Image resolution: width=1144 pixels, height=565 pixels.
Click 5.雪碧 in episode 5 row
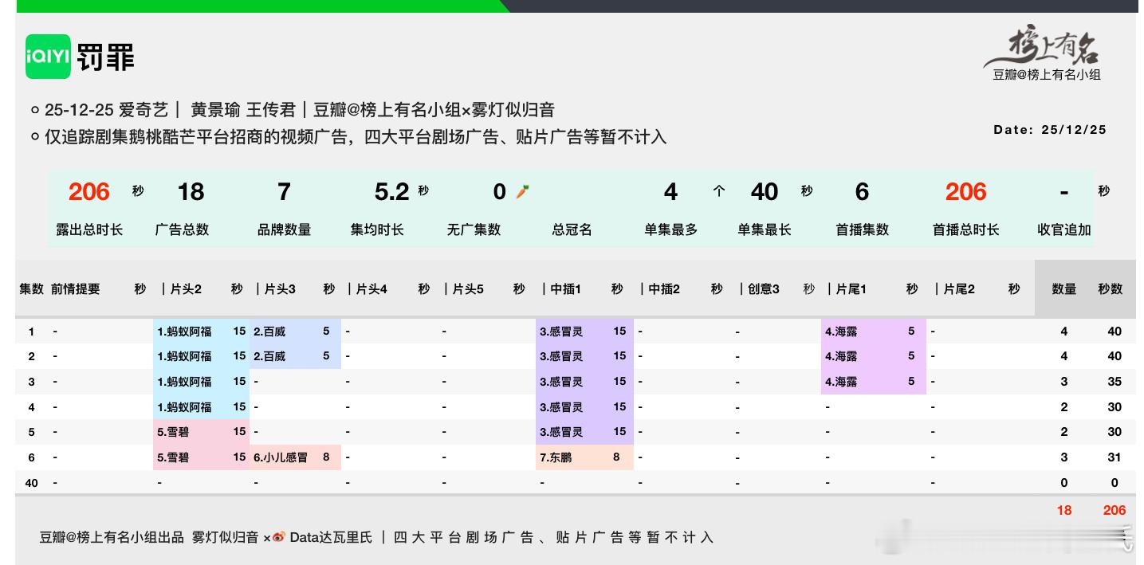click(x=173, y=432)
